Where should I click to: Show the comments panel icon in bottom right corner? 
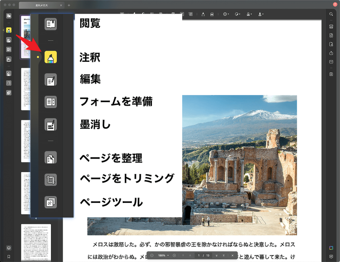tap(331, 256)
